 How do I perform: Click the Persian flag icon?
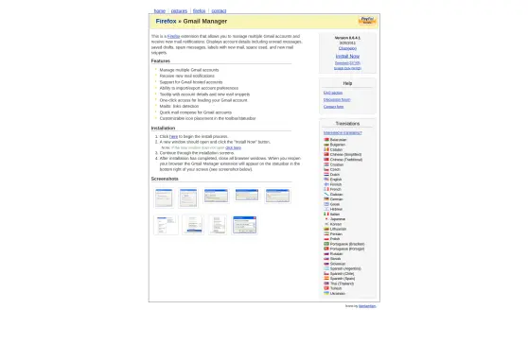(x=326, y=233)
